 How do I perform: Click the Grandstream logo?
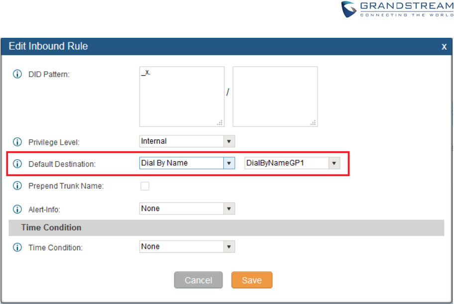tap(397, 9)
